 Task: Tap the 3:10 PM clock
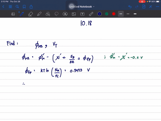[5, 2]
